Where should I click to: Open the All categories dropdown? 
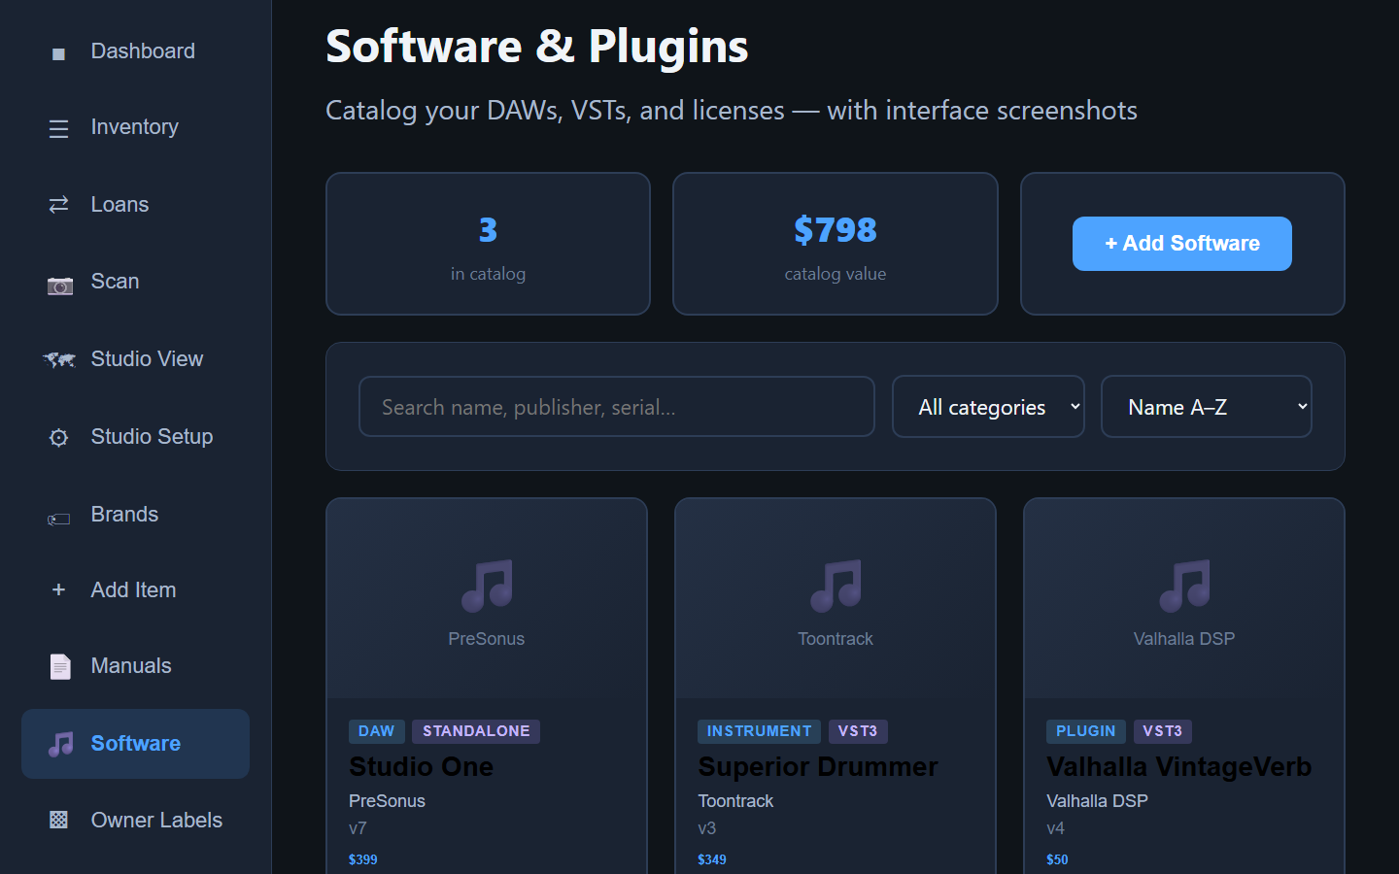coord(988,407)
